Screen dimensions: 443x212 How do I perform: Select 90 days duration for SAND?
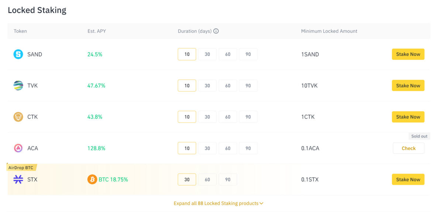pos(248,54)
